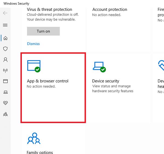Screen dimensions: 164x154
Task: Open Account protection heading
Action: [x=110, y=10]
